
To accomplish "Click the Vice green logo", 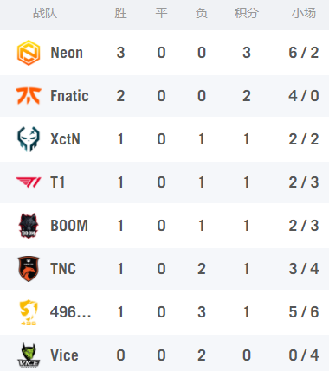I will point(29,355).
